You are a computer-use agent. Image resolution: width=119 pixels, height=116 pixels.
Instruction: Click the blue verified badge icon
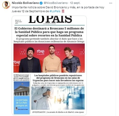coord(41,3)
